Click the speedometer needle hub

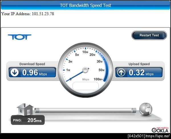click(85, 70)
